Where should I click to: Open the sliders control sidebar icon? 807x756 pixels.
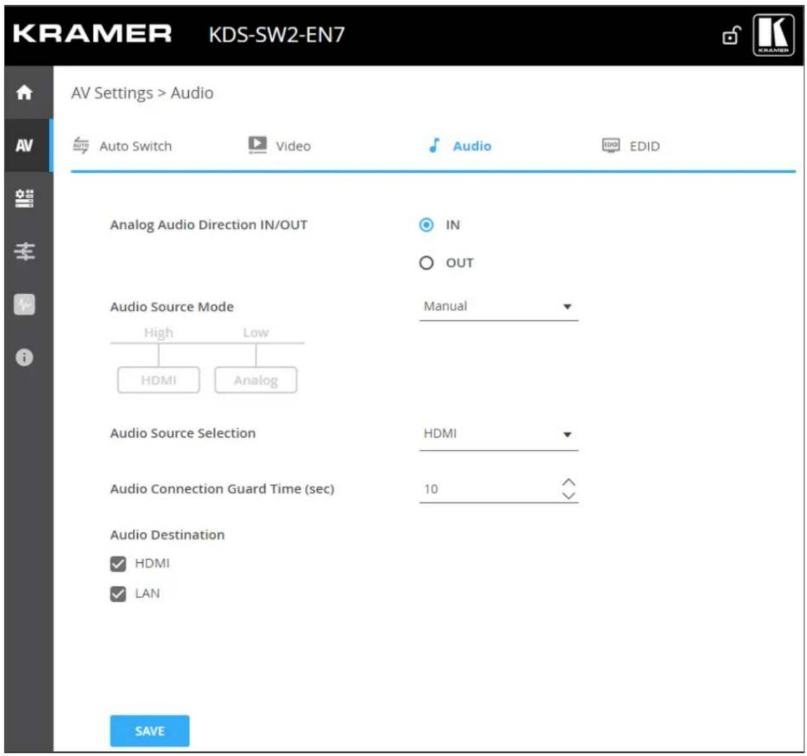(24, 252)
